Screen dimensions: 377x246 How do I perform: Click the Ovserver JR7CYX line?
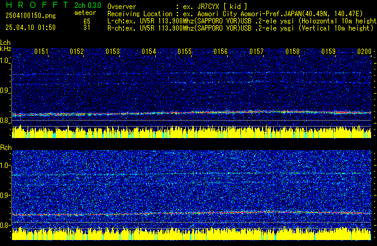pyautogui.click(x=177, y=7)
